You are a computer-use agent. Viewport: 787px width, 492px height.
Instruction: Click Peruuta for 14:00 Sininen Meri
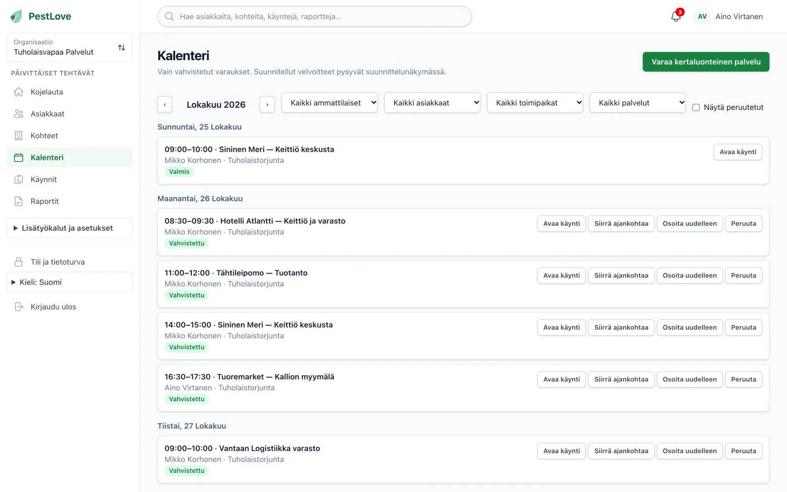[x=744, y=328]
